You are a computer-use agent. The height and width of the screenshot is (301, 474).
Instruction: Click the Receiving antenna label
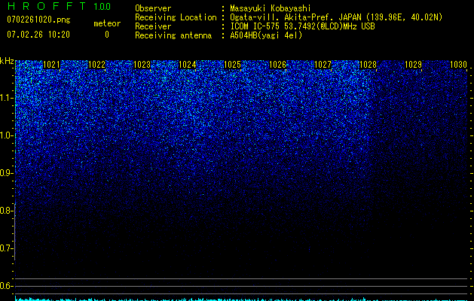coord(173,35)
